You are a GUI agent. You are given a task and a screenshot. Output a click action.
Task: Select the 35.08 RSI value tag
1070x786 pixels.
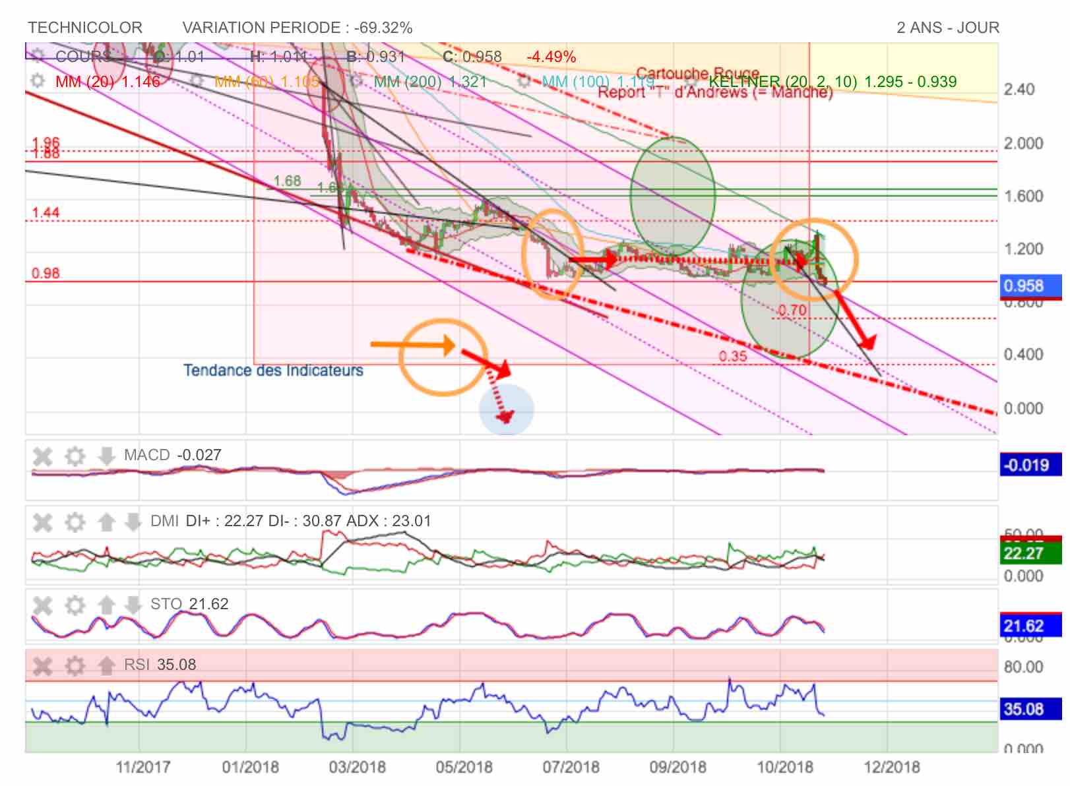1030,710
